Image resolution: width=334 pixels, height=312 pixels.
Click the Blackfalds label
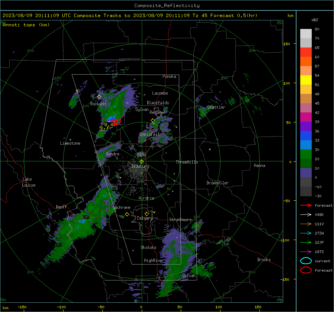tap(158, 103)
